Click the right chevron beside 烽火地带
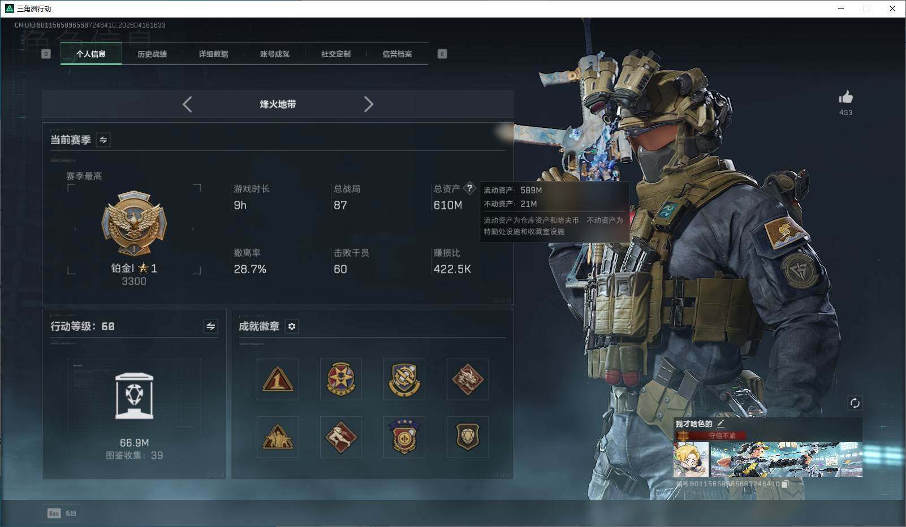The image size is (906, 527). coord(369,104)
